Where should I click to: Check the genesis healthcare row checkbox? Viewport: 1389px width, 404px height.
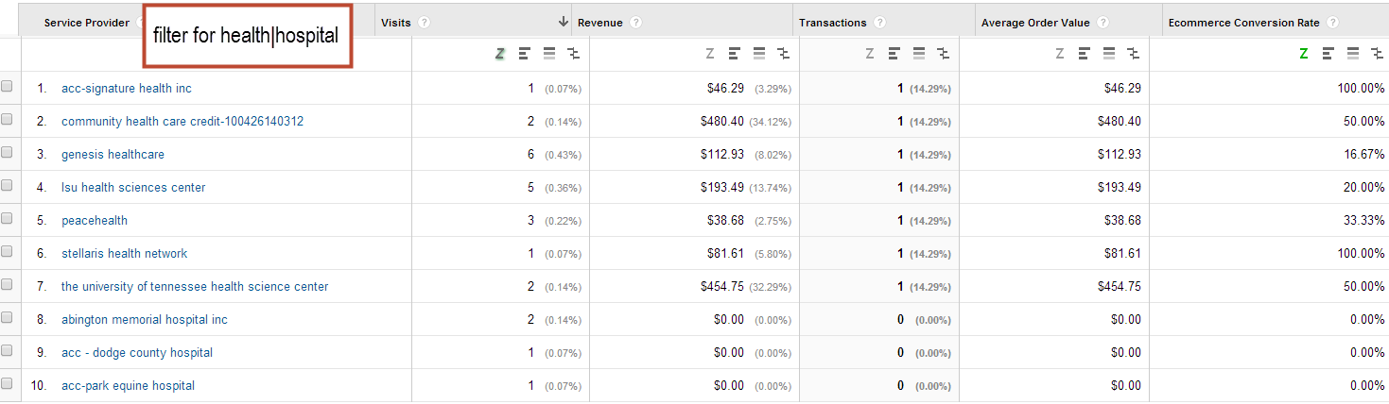click(x=8, y=153)
